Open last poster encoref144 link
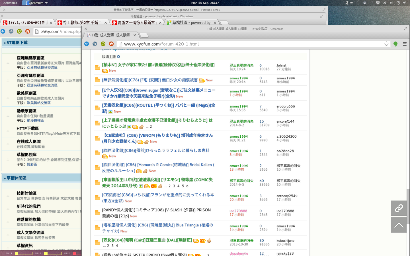 pyautogui.click(x=285, y=121)
